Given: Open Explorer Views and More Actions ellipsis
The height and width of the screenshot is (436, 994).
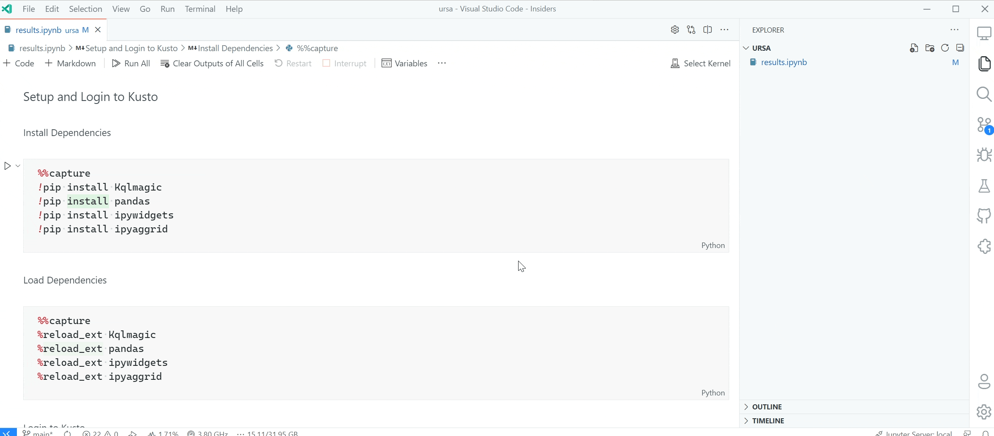Looking at the screenshot, I should coord(955,30).
